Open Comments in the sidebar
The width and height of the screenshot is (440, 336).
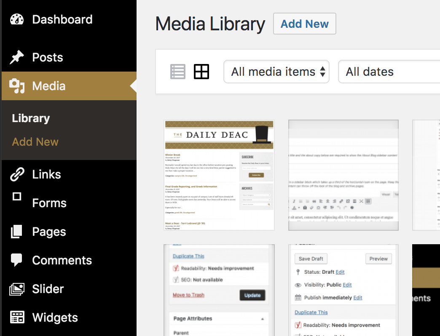click(62, 260)
